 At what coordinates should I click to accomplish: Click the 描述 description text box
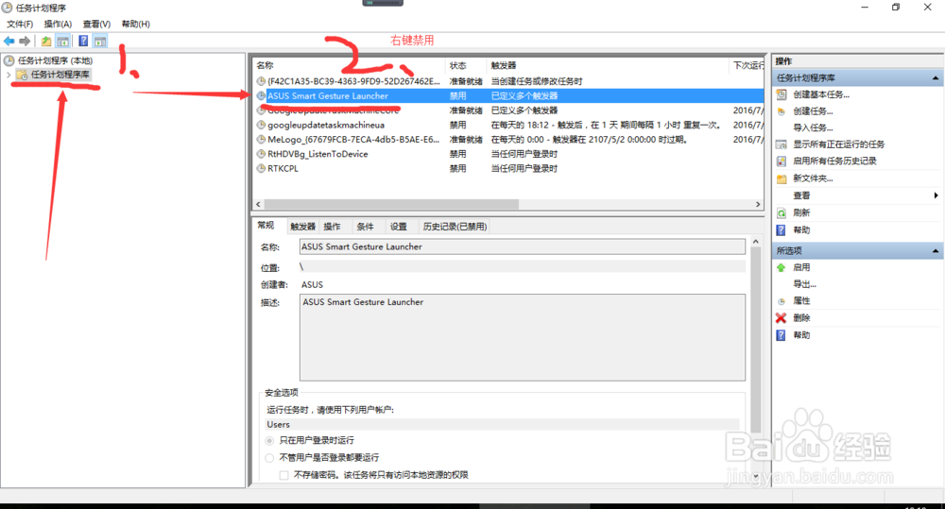click(x=523, y=337)
